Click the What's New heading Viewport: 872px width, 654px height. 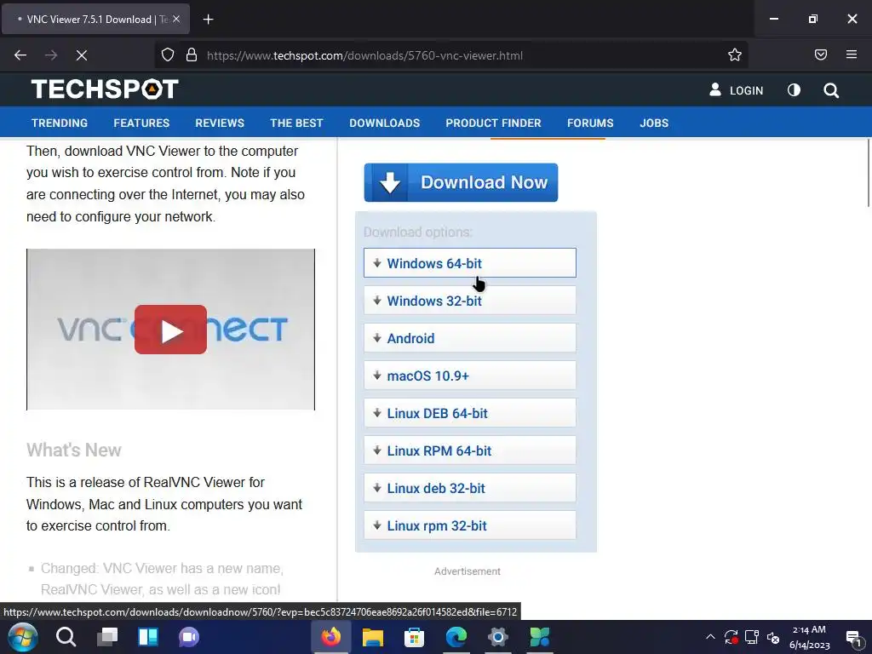pyautogui.click(x=74, y=450)
